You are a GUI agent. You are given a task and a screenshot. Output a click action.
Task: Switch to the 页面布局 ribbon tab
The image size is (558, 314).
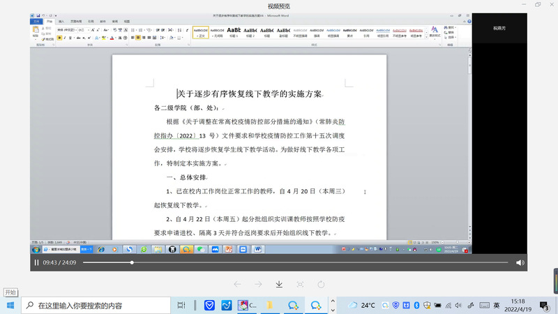76,22
